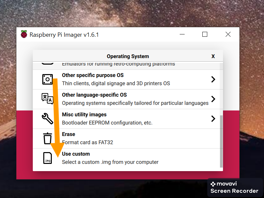Click the Operating System list scrollbar thumb
Screen dimensions: 264x198
point(221,141)
